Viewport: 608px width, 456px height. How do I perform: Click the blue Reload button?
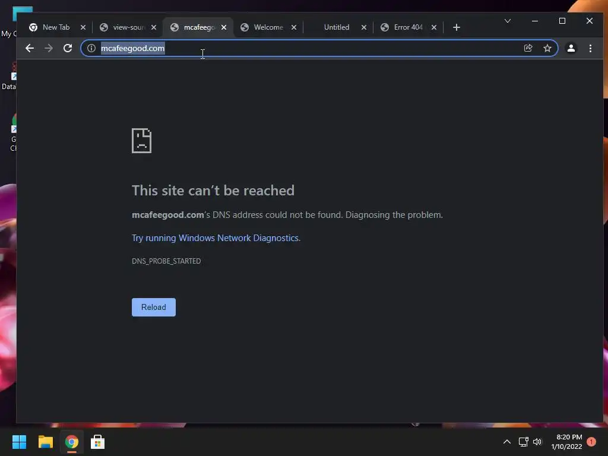coord(154,307)
